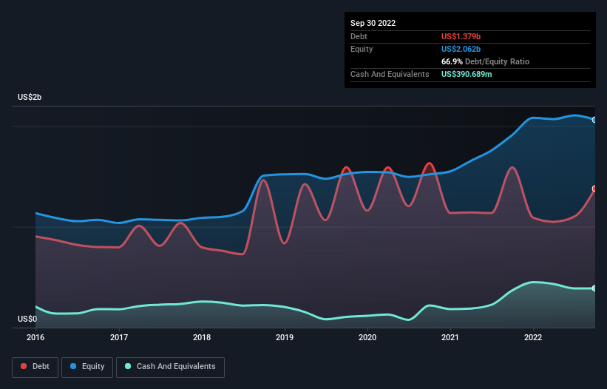
Task: Click the Sep 30 2022 tooltip date
Action: [373, 23]
